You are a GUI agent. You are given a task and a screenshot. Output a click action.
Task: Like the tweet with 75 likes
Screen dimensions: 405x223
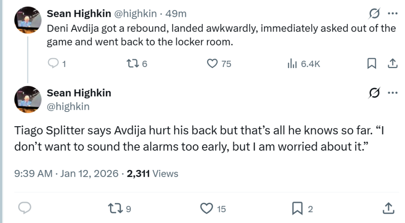[x=212, y=64]
